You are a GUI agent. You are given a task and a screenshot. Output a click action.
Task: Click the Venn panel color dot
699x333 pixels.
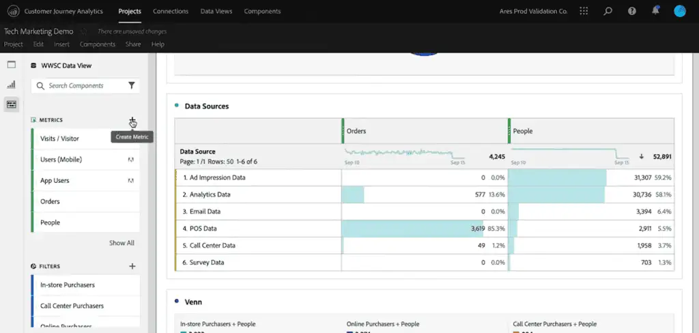(x=177, y=302)
